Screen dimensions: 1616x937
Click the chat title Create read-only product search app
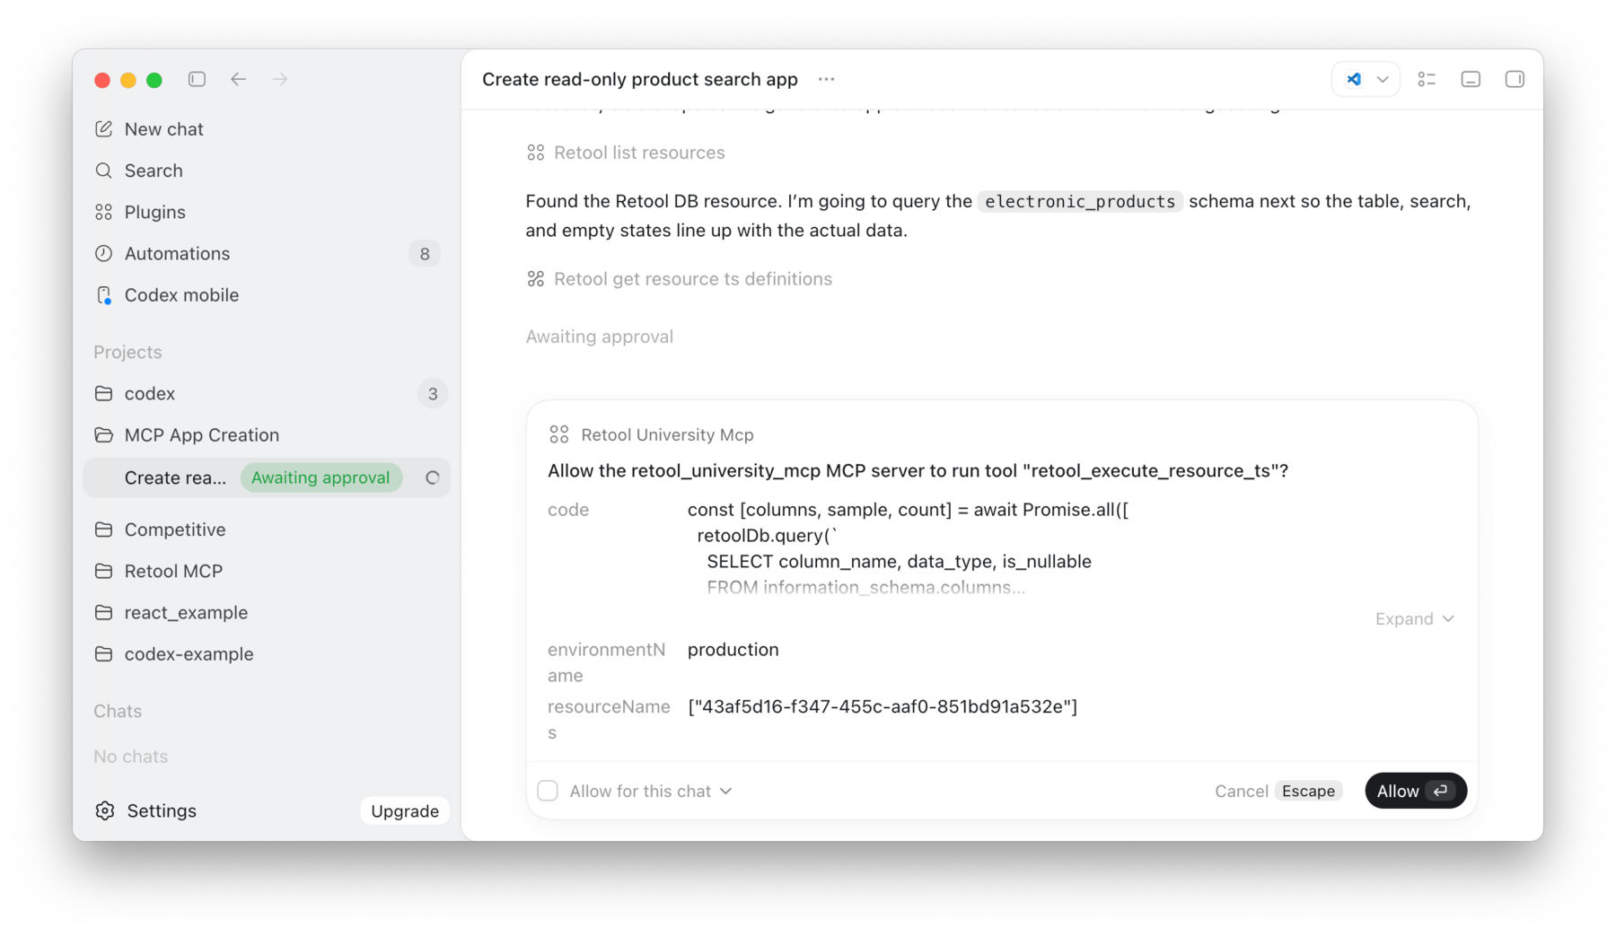(x=640, y=79)
